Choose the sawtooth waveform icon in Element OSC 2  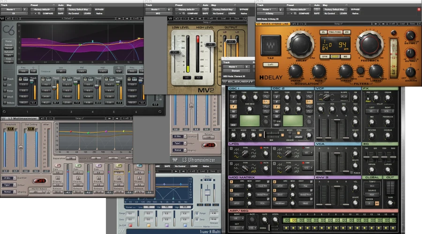[309, 102]
